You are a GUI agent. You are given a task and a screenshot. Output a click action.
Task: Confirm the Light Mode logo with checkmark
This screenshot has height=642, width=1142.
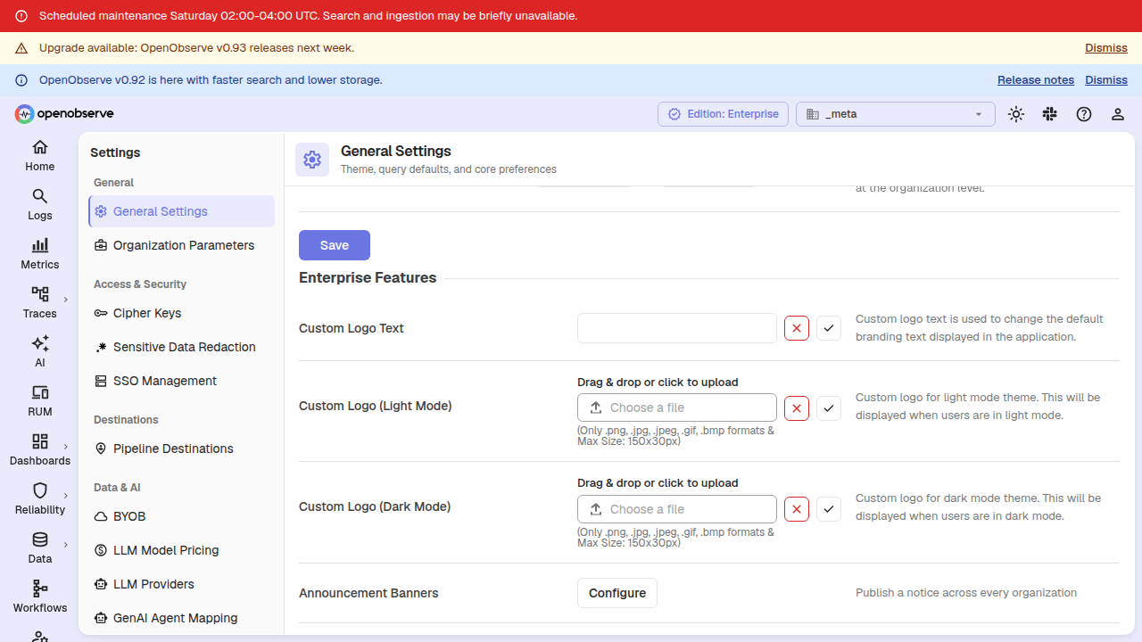point(829,408)
